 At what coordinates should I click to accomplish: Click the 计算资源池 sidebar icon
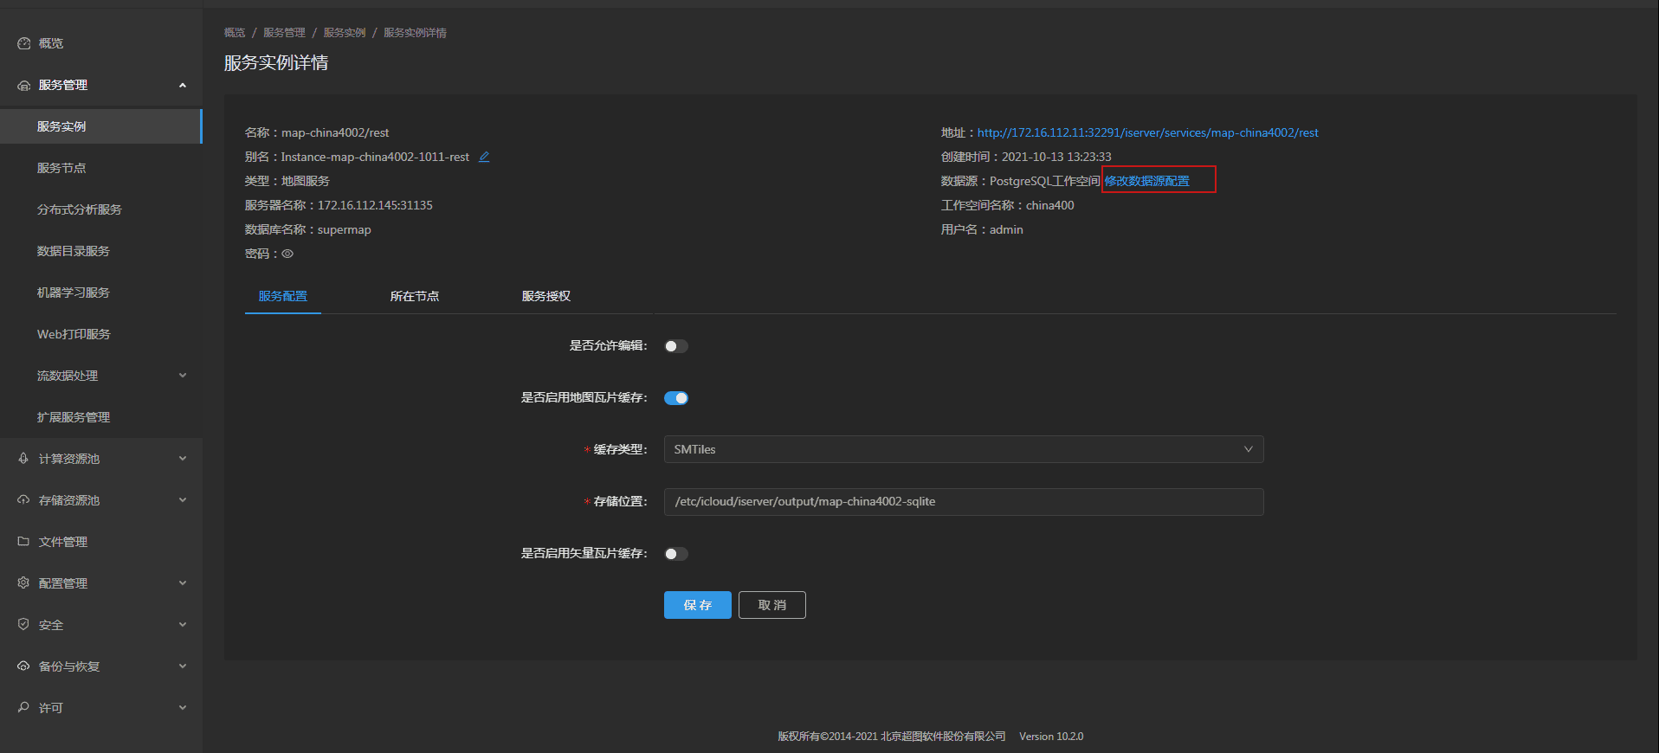pyautogui.click(x=24, y=459)
